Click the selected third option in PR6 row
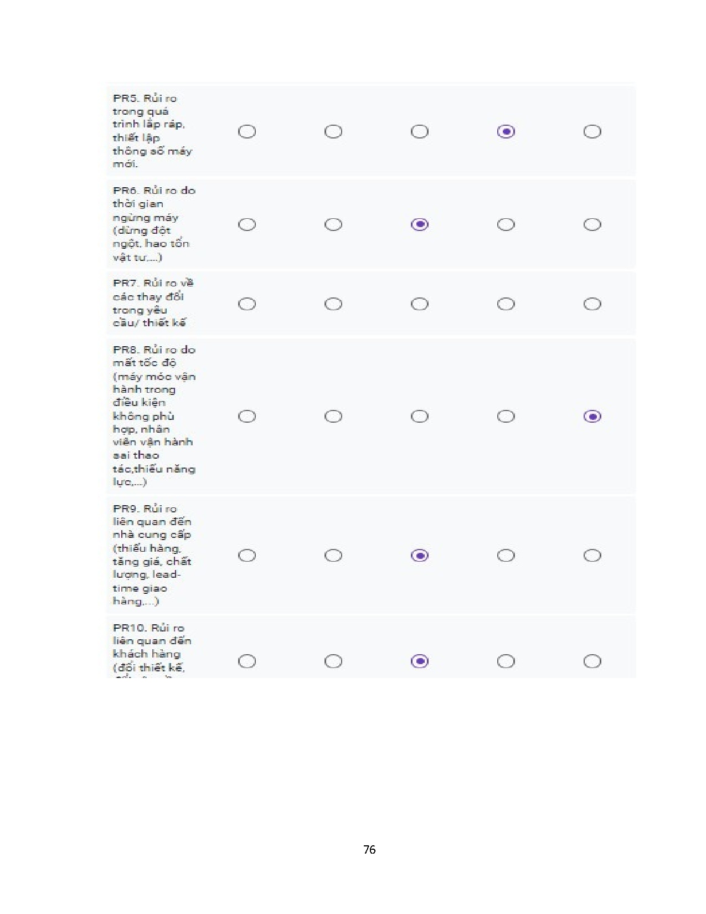 pos(420,224)
